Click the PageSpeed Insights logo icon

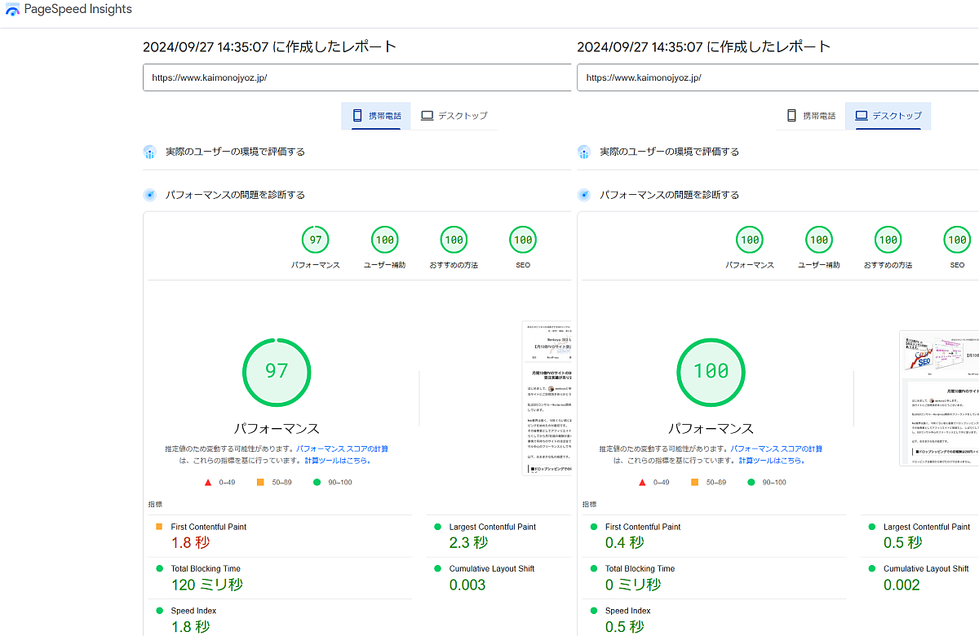(x=12, y=10)
